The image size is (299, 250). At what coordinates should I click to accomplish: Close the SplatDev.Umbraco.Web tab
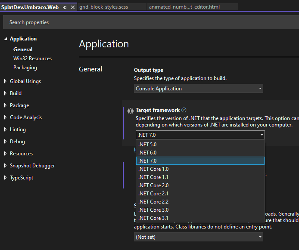pos(72,7)
